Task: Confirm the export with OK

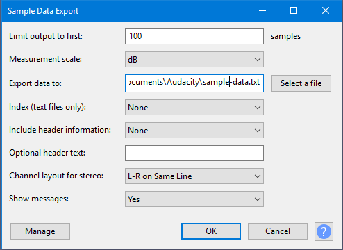Action: (x=211, y=231)
